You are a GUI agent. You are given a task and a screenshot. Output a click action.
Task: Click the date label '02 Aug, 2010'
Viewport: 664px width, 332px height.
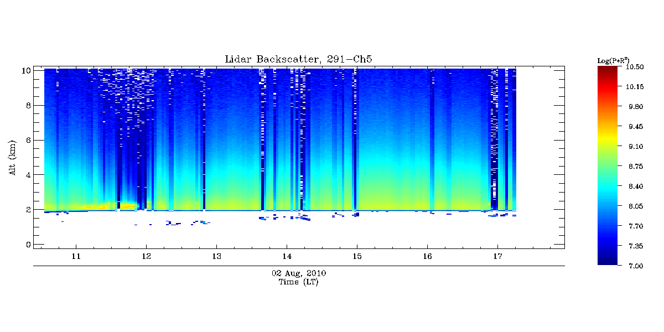[299, 273]
